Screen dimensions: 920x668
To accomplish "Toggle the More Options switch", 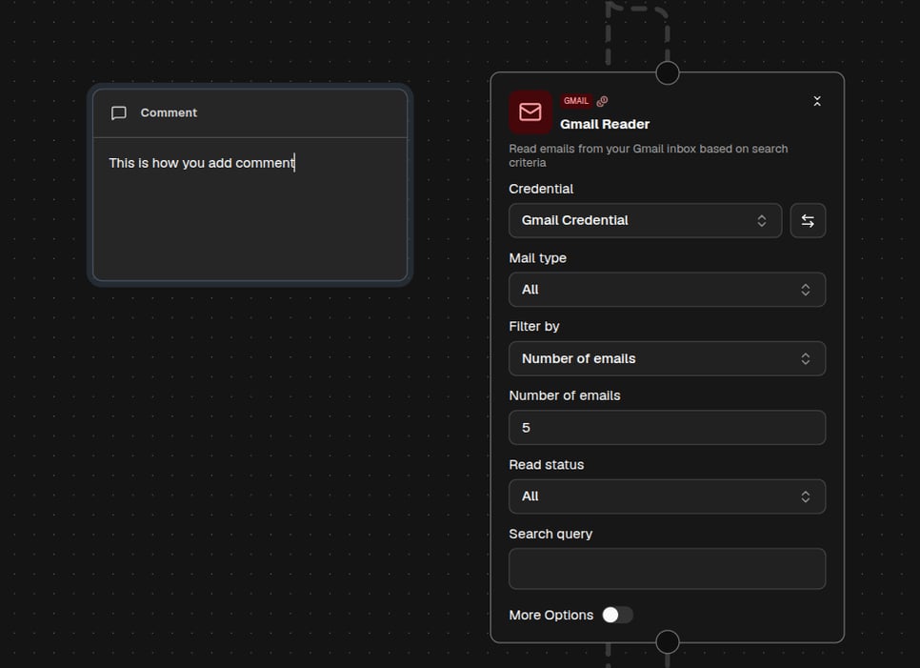I will (x=617, y=615).
